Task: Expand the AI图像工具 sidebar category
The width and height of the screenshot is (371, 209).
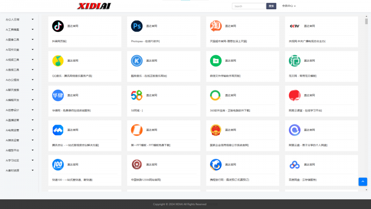Action: (19, 39)
